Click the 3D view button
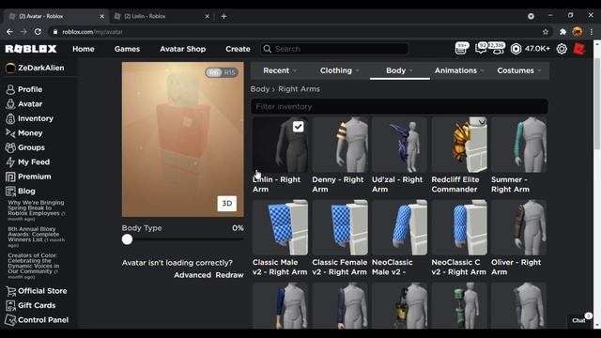 click(227, 203)
